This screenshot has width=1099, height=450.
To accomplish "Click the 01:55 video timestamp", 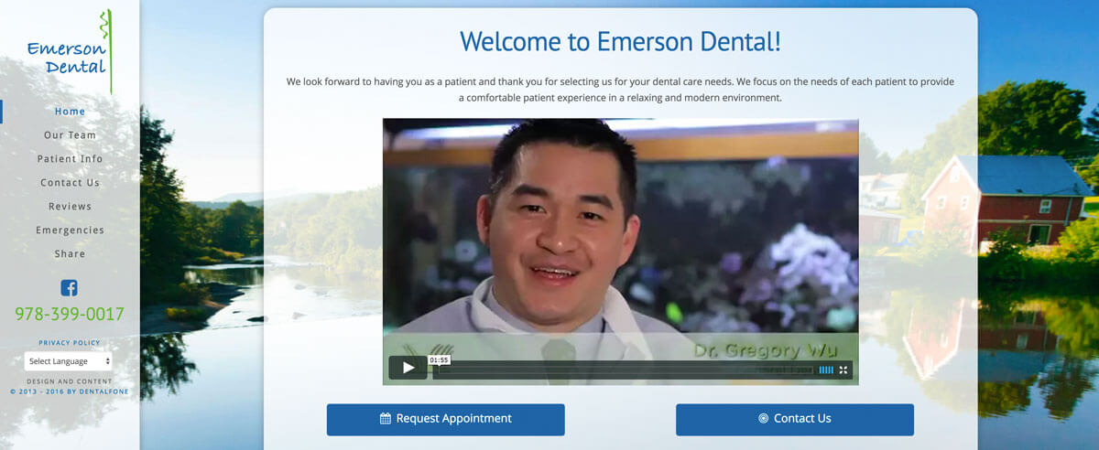I will click(x=439, y=360).
